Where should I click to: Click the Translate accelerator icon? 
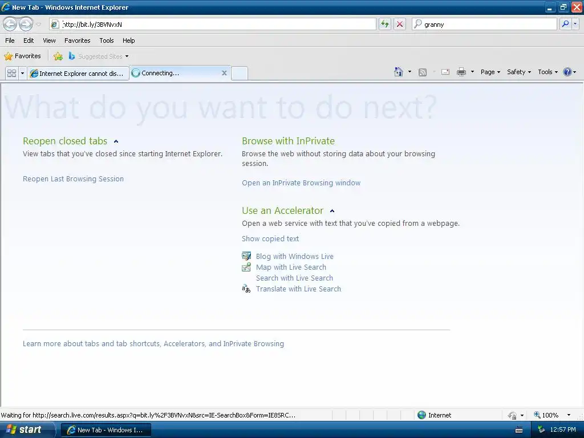coord(246,289)
